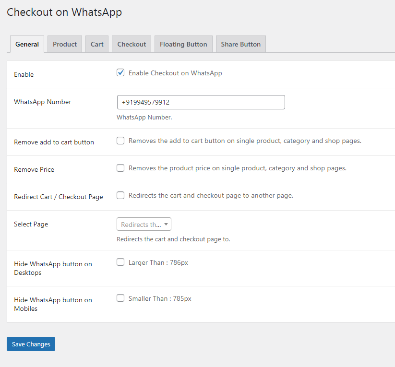The image size is (395, 367).
Task: Click the Checkout on WhatsApp page heading
Action: coord(64,12)
